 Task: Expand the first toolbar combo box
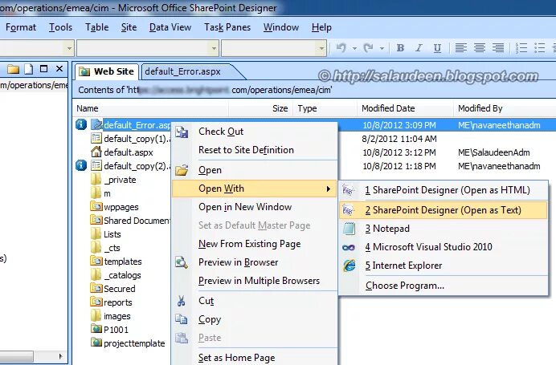(69, 48)
